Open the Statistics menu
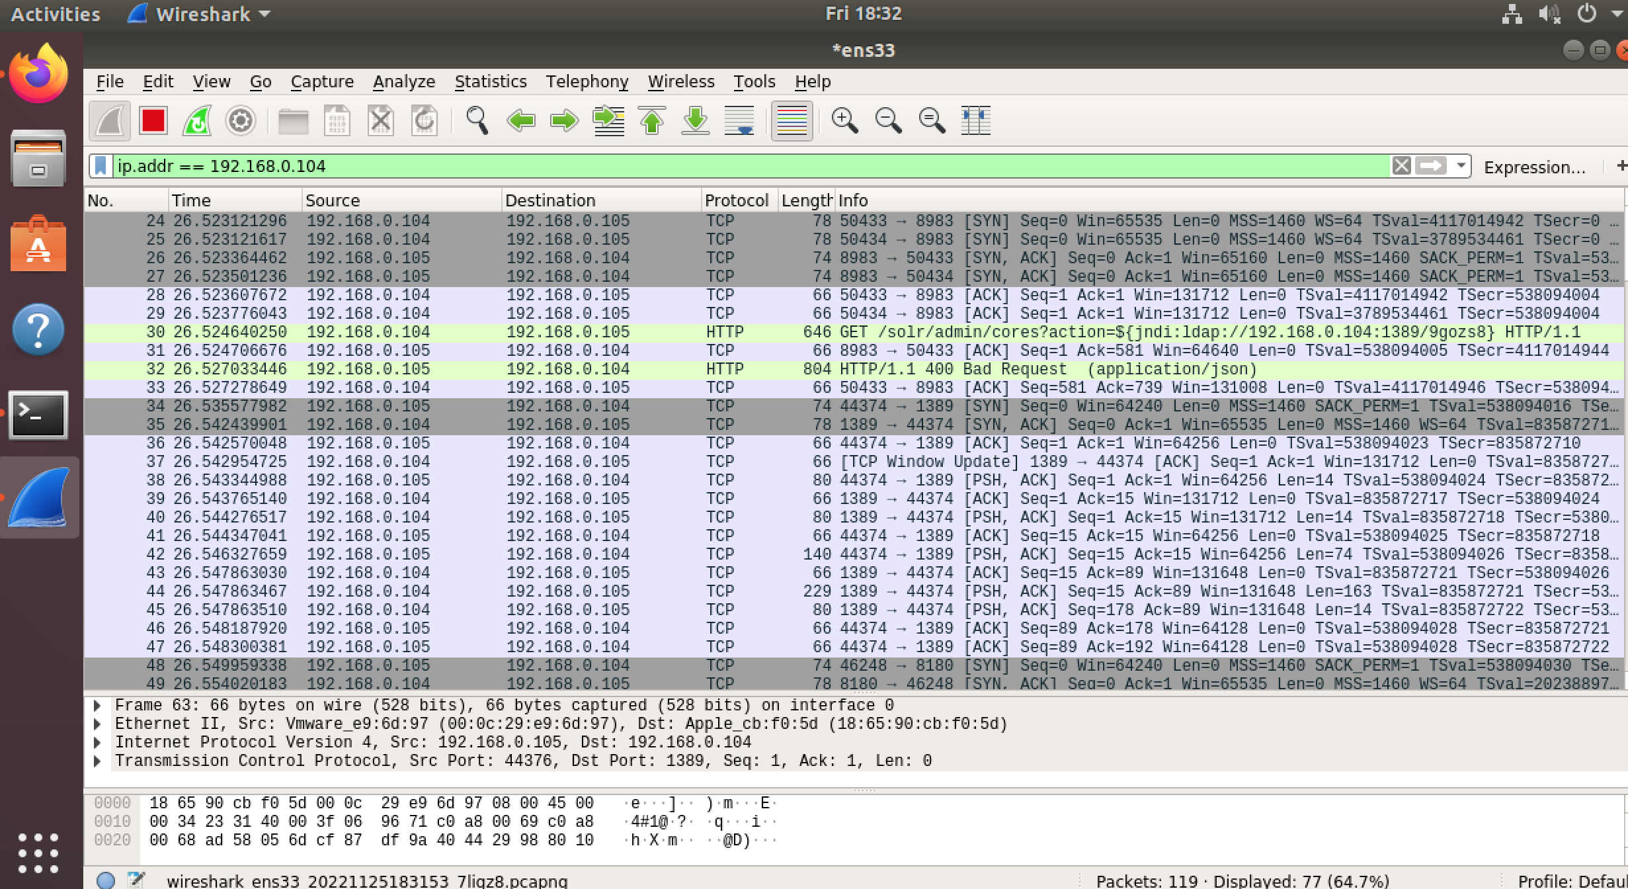This screenshot has width=1628, height=889. tap(491, 81)
